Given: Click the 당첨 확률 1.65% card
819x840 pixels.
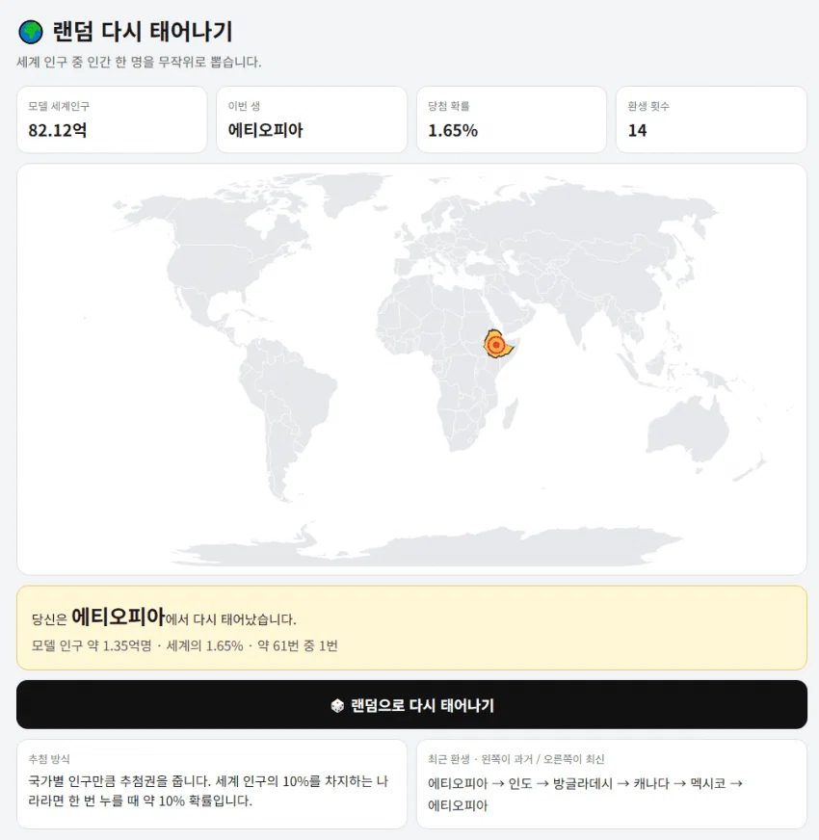Looking at the screenshot, I should (x=512, y=119).
